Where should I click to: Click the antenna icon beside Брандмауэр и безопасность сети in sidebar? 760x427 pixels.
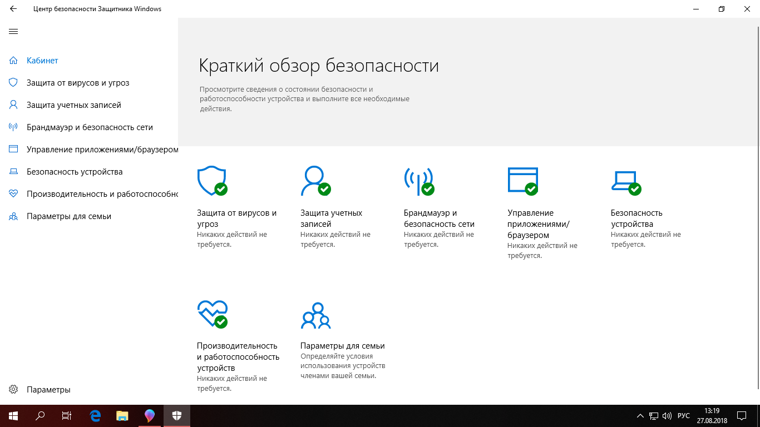pos(13,127)
